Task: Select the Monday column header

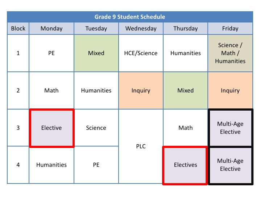Action: pos(51,29)
